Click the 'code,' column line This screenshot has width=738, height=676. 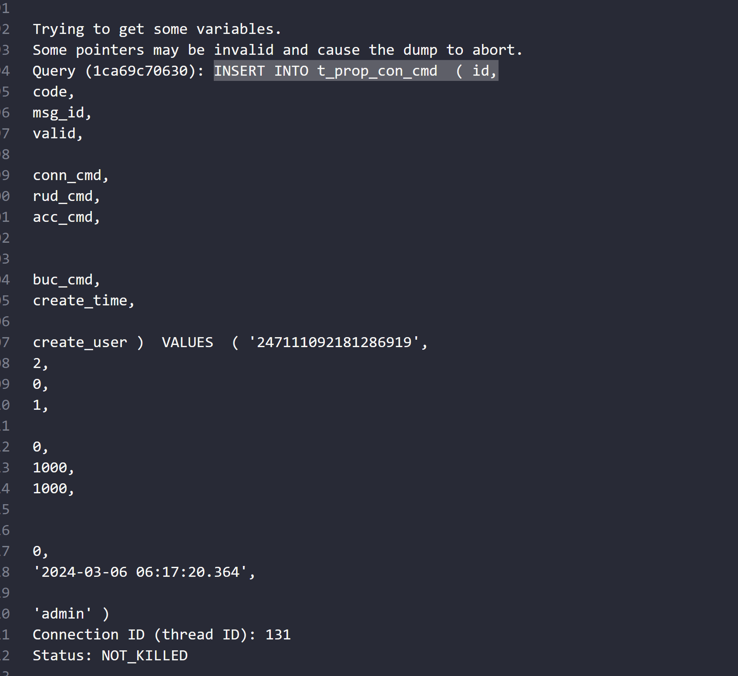click(x=54, y=92)
